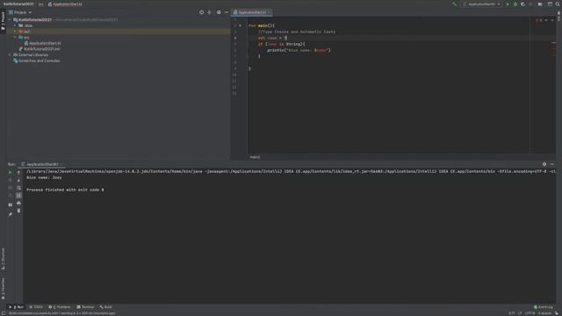Toggle soft-wrap in the Run console

[18, 188]
